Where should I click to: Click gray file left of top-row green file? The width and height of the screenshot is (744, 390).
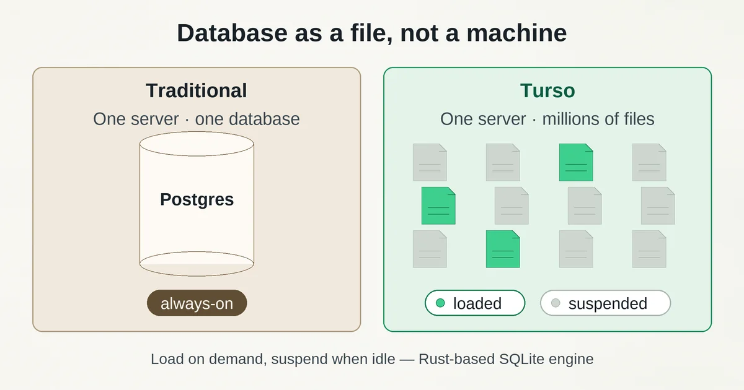coord(503,162)
